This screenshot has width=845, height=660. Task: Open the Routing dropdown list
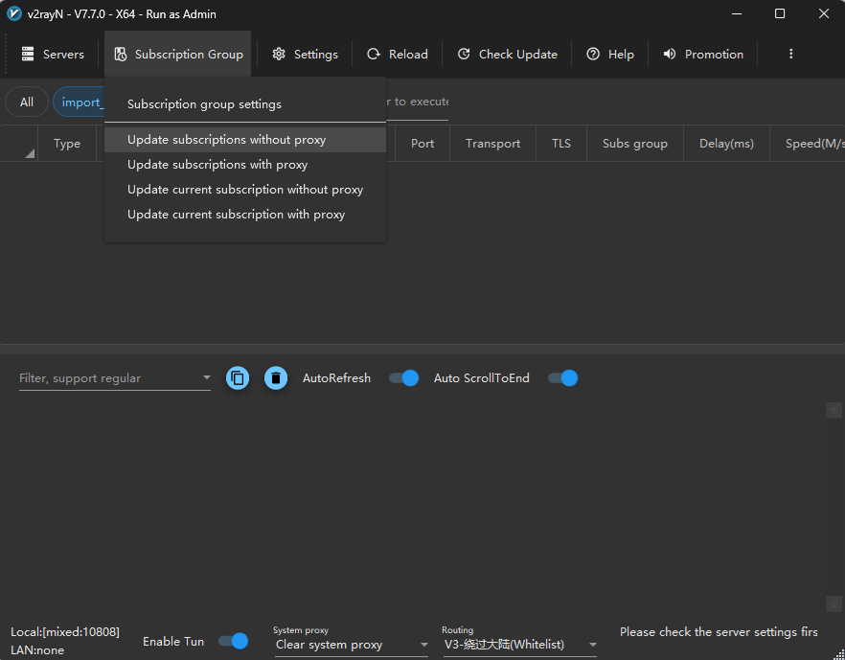click(x=592, y=646)
